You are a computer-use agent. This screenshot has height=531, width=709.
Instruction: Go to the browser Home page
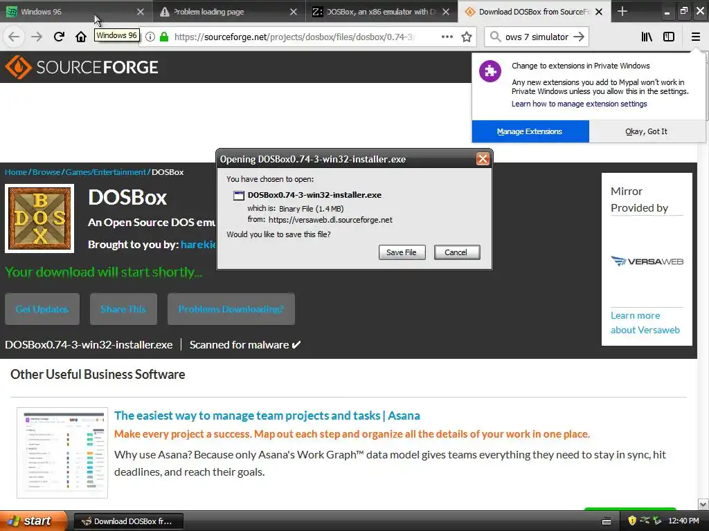(x=81, y=37)
